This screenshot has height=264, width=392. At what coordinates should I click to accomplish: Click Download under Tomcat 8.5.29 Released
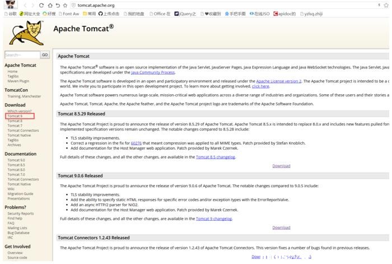click(x=281, y=166)
